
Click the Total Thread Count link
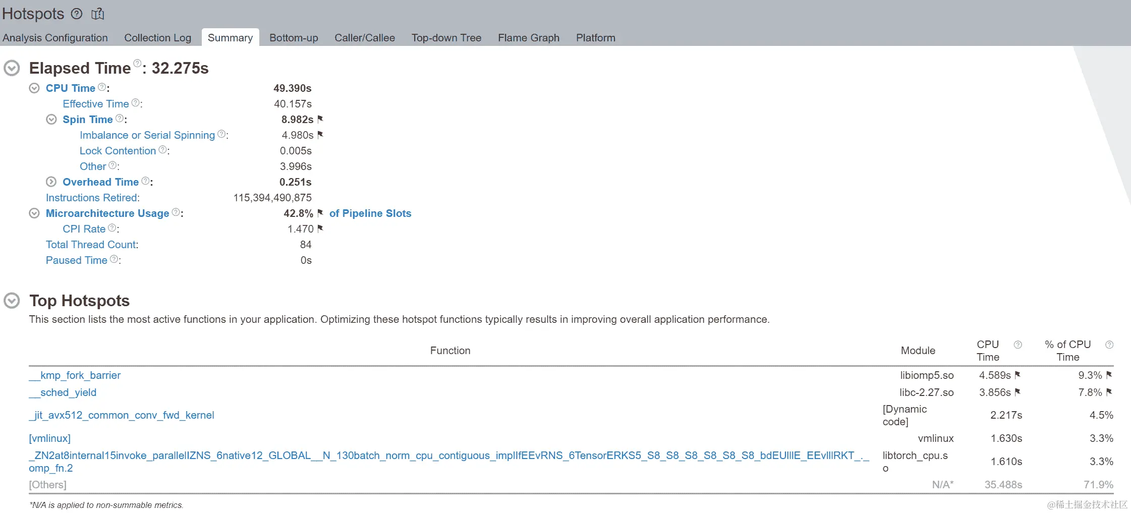(x=91, y=245)
